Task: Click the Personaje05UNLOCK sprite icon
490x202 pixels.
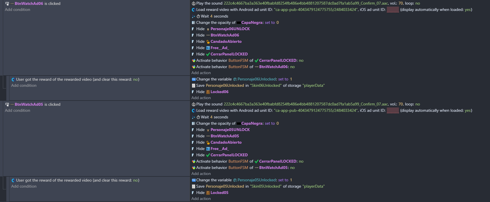Action: coord(208,130)
